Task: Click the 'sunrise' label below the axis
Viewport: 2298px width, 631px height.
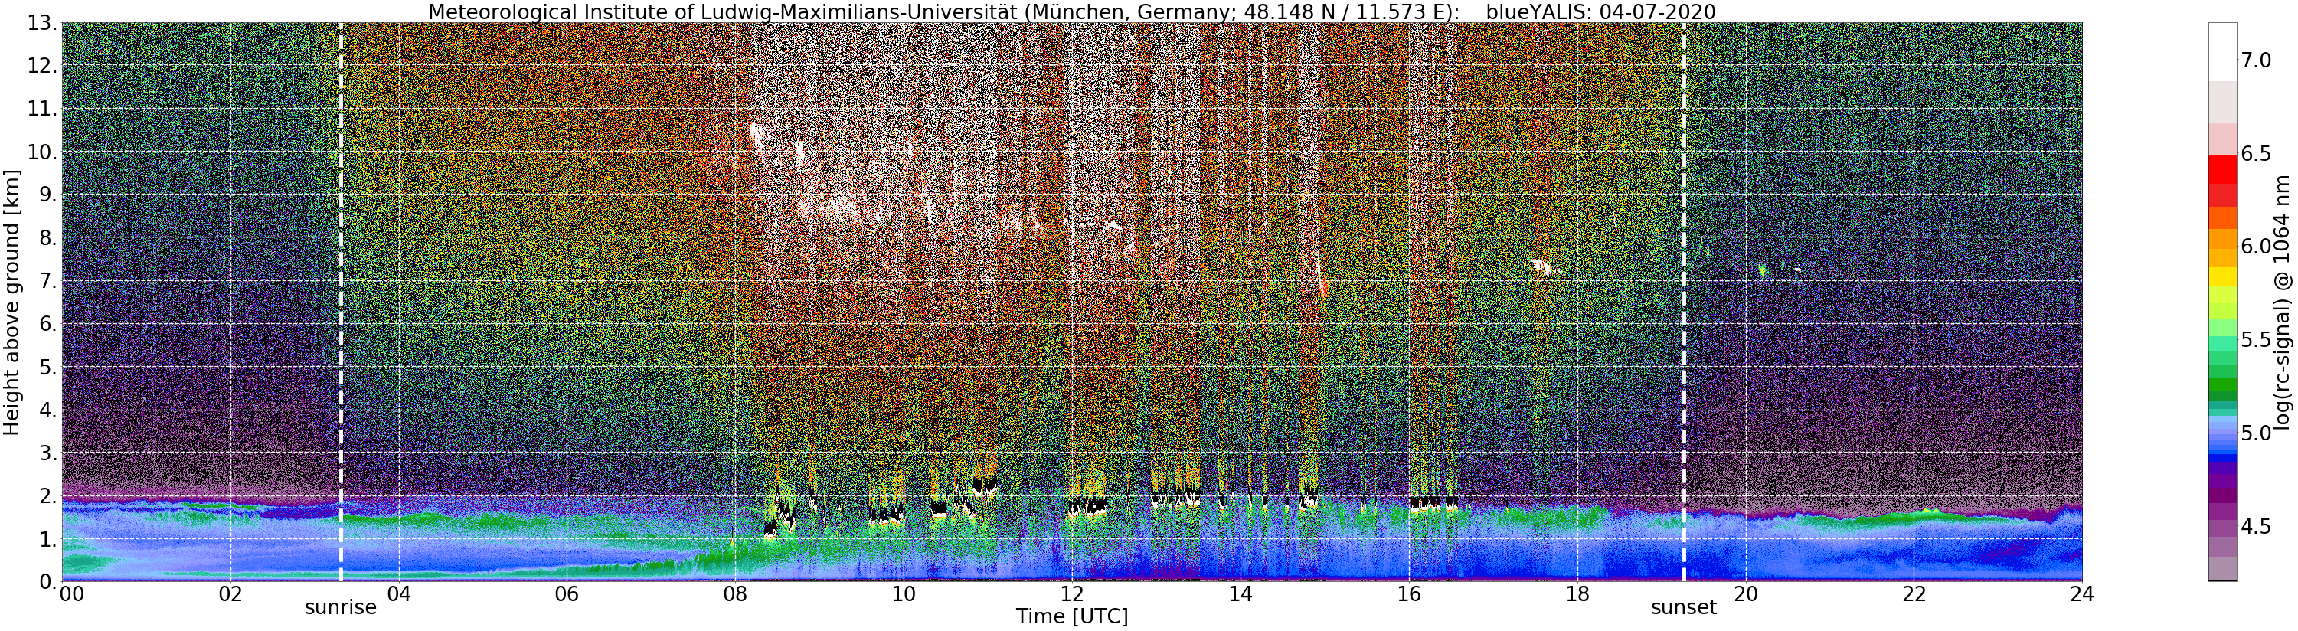Action: coord(341,608)
